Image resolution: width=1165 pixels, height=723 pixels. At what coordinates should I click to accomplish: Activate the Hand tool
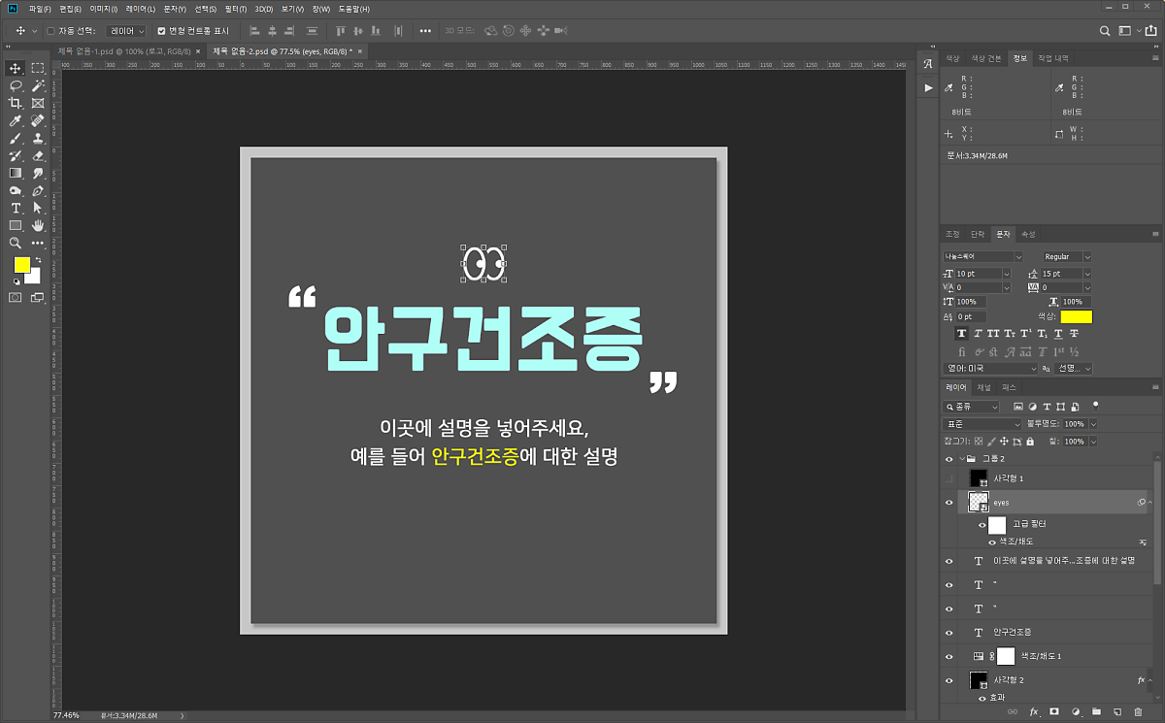[38, 225]
